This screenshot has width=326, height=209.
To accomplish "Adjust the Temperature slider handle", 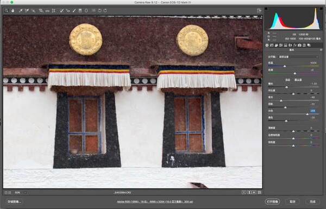I will point(285,66).
